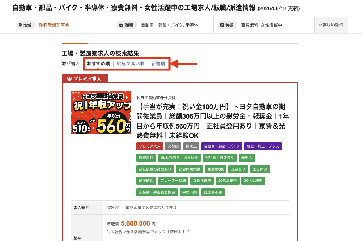Click 履歴書不要 tag
The width and height of the screenshot is (362, 241).
tap(213, 192)
